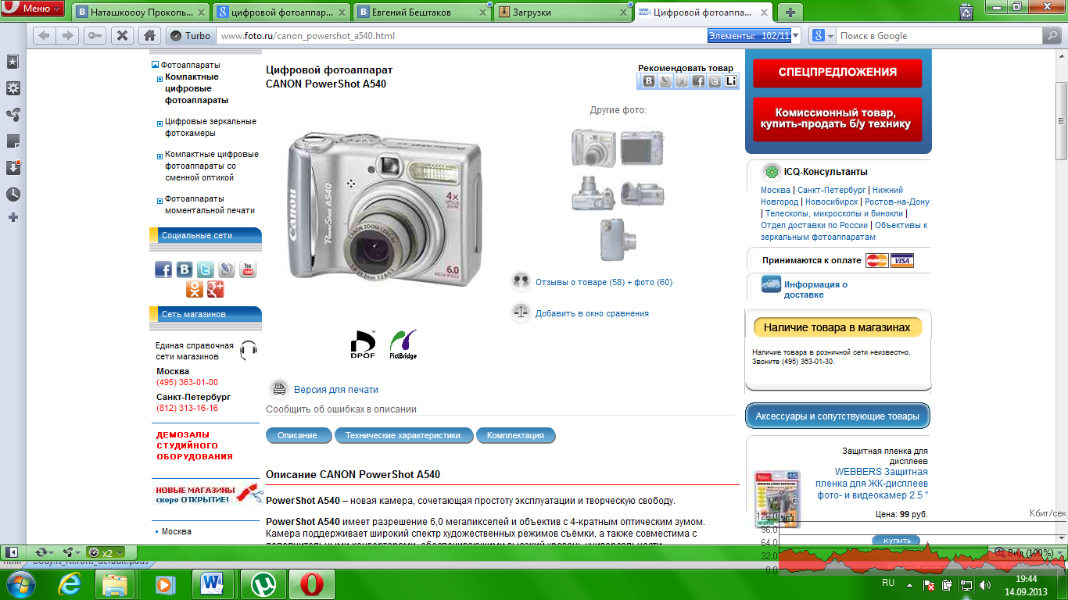Viewport: 1068px width, 600px height.
Task: Open a new tab with plus
Action: pyautogui.click(x=790, y=12)
